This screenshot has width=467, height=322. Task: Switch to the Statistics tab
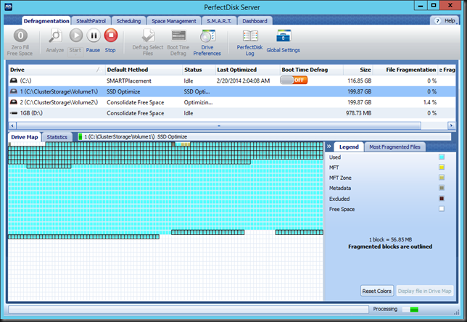tap(57, 137)
